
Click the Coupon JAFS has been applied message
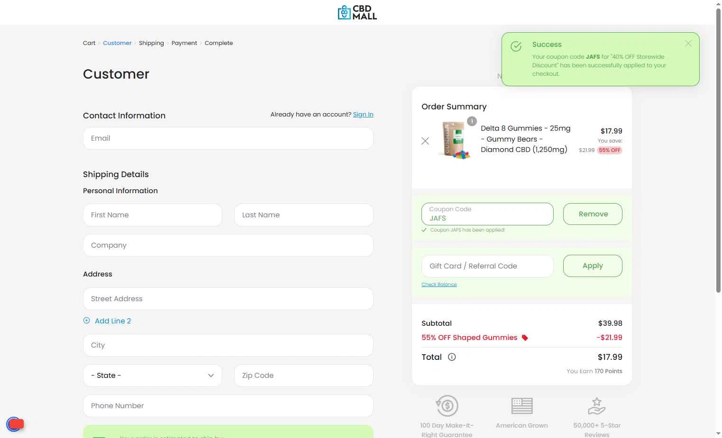467,230
